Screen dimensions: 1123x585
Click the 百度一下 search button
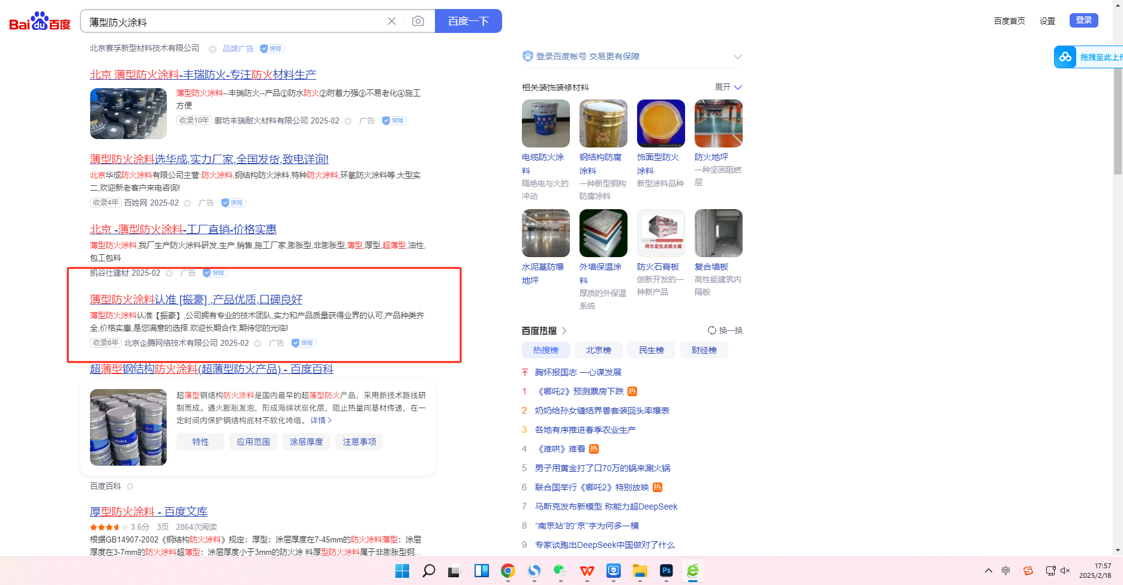pyautogui.click(x=469, y=21)
